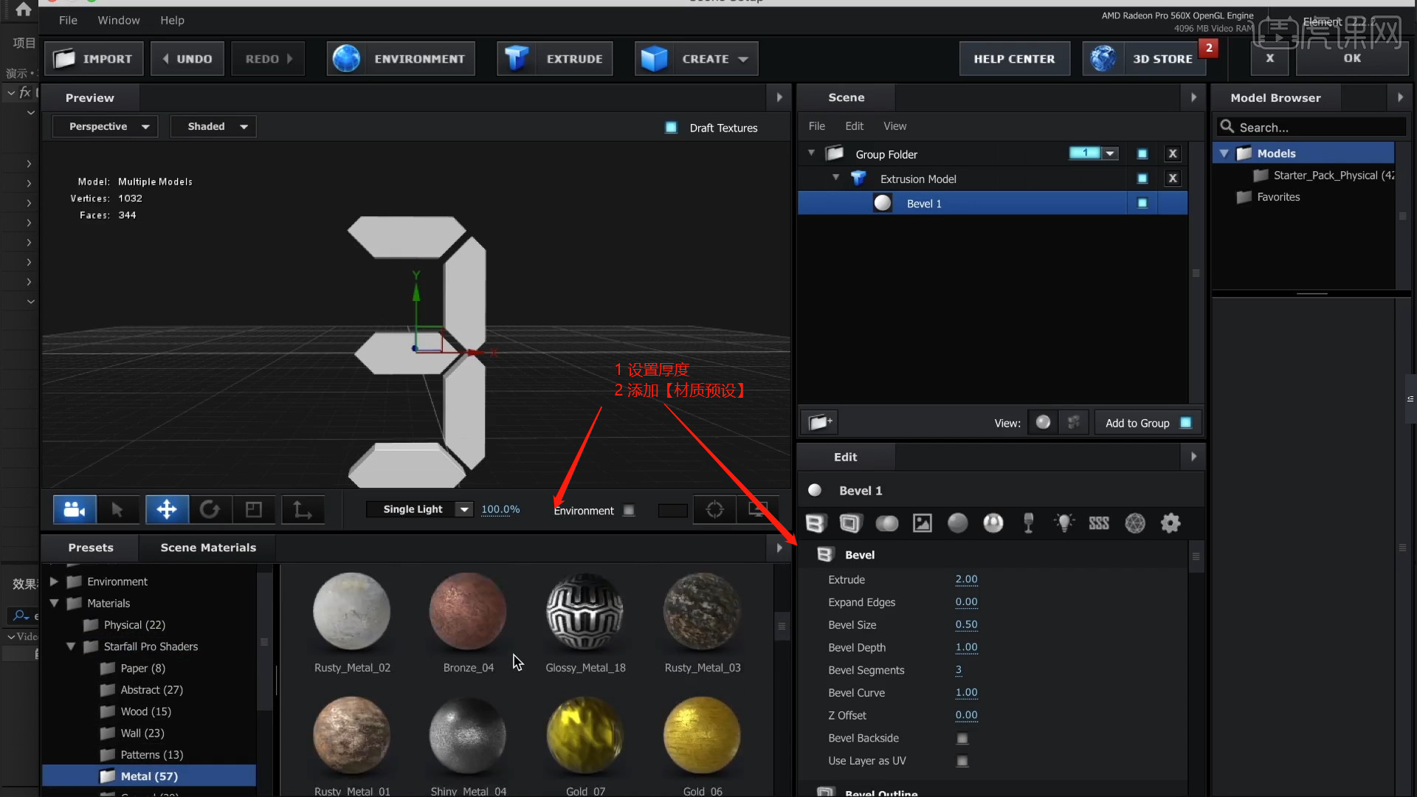Click the ENVIRONMENT button
This screenshot has height=797, width=1417.
[x=401, y=59]
